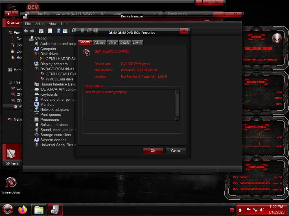Viewport: 289px width, 216px height.
Task: Click the Print queues category icon
Action: click(x=37, y=114)
